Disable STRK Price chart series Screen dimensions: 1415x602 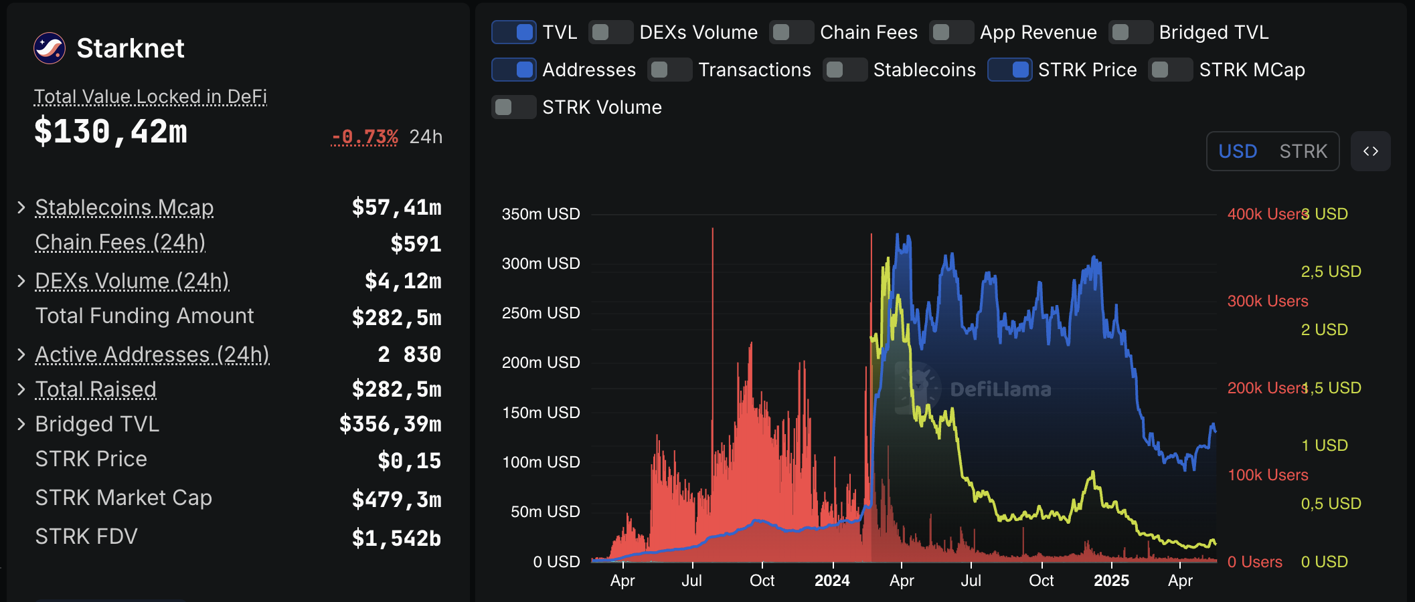point(1009,70)
